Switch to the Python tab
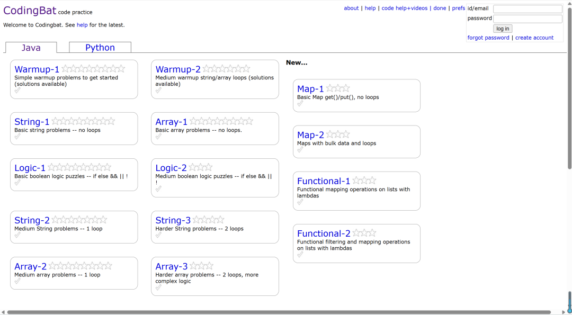 click(100, 48)
